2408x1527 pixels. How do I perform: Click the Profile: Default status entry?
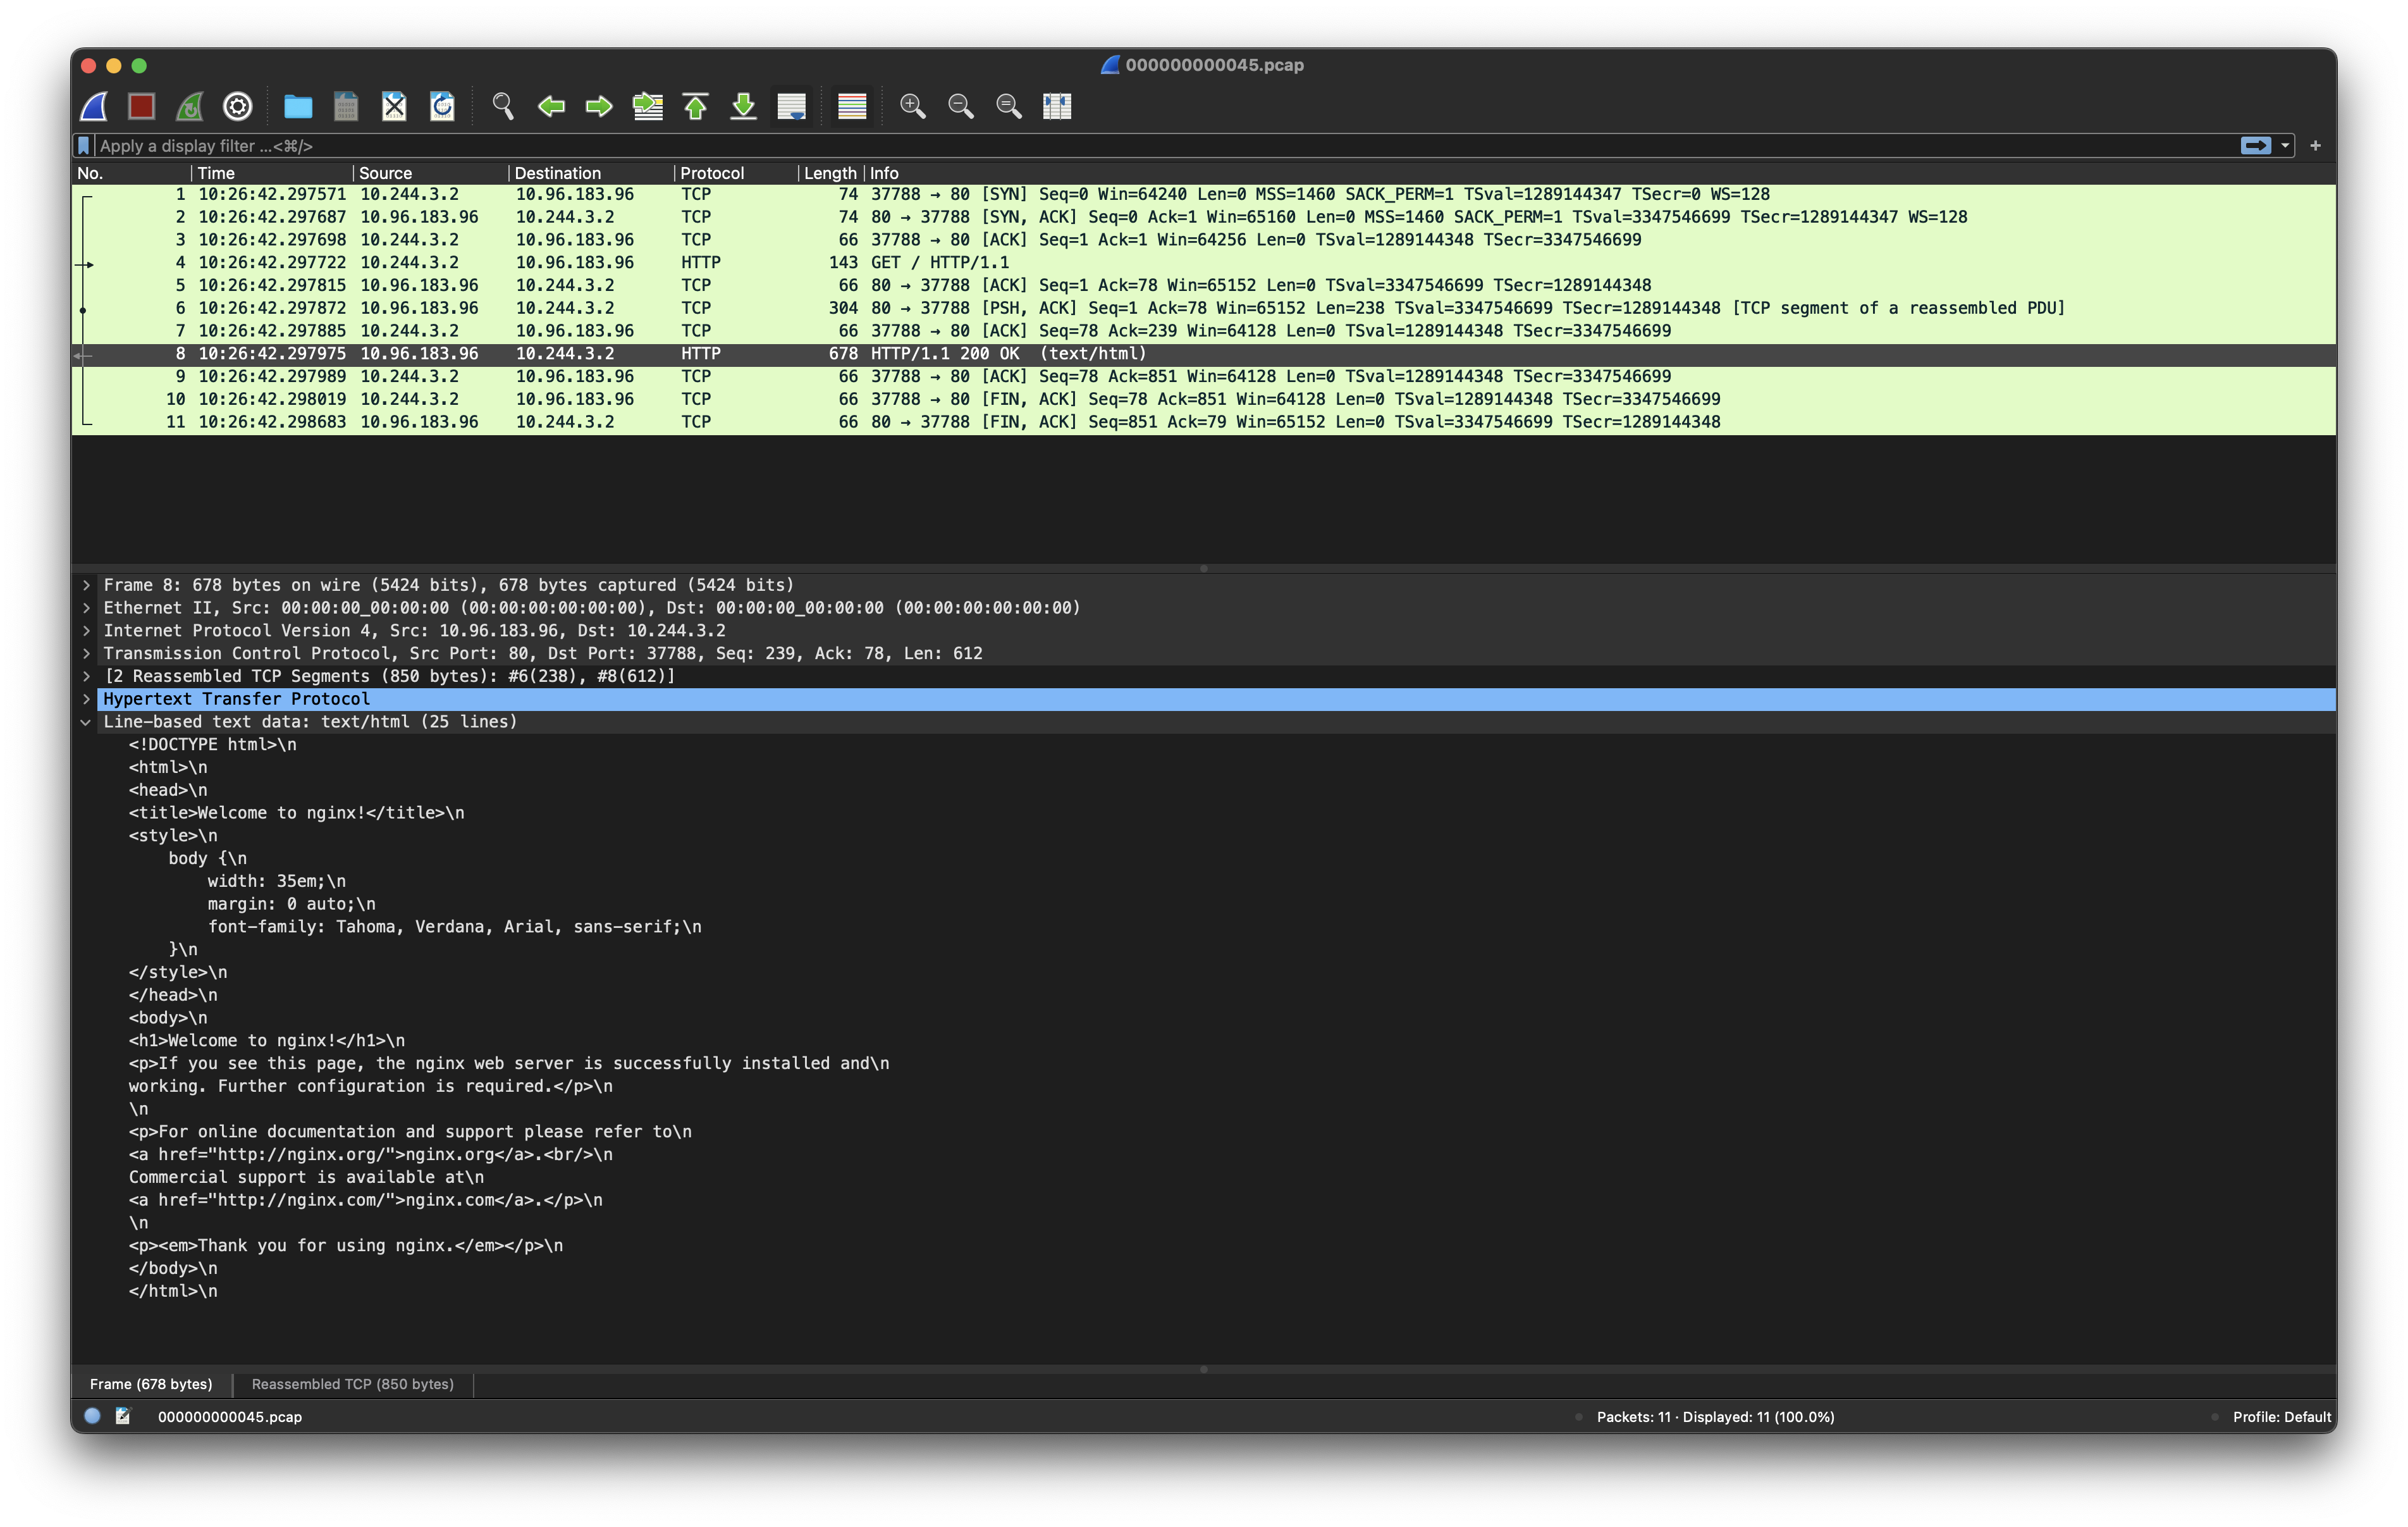pos(2281,1417)
